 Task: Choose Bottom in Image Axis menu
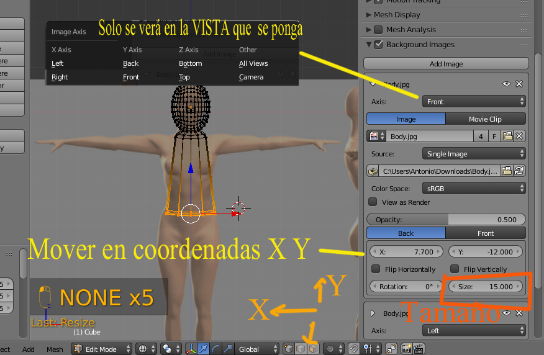click(x=191, y=63)
